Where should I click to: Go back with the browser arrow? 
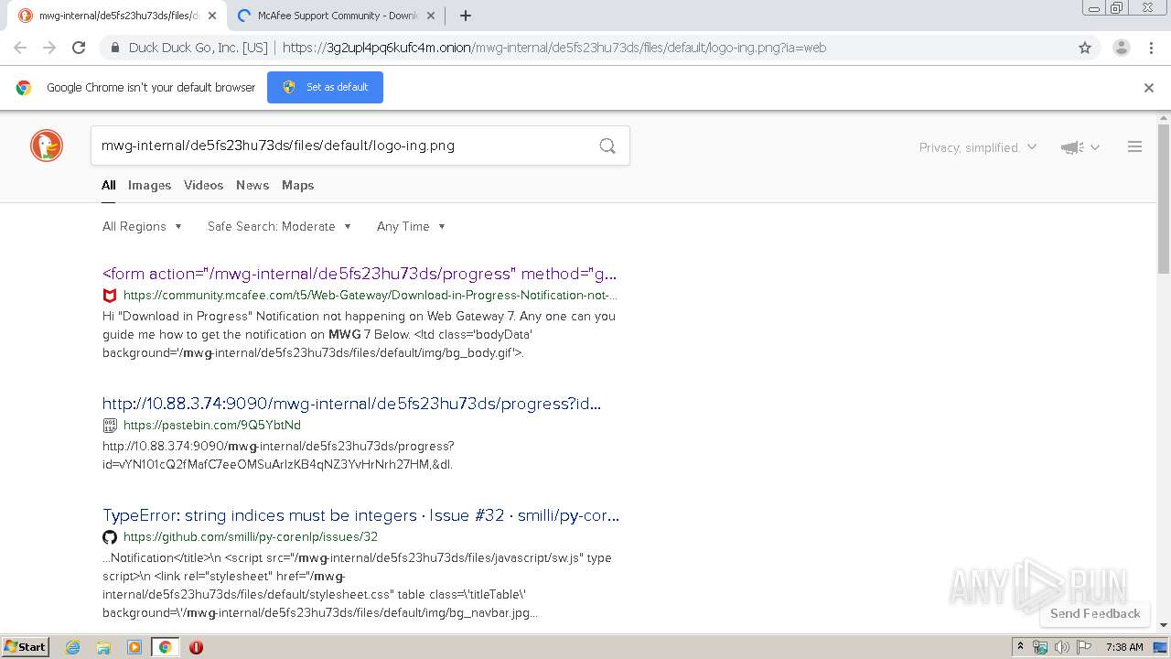tap(20, 48)
